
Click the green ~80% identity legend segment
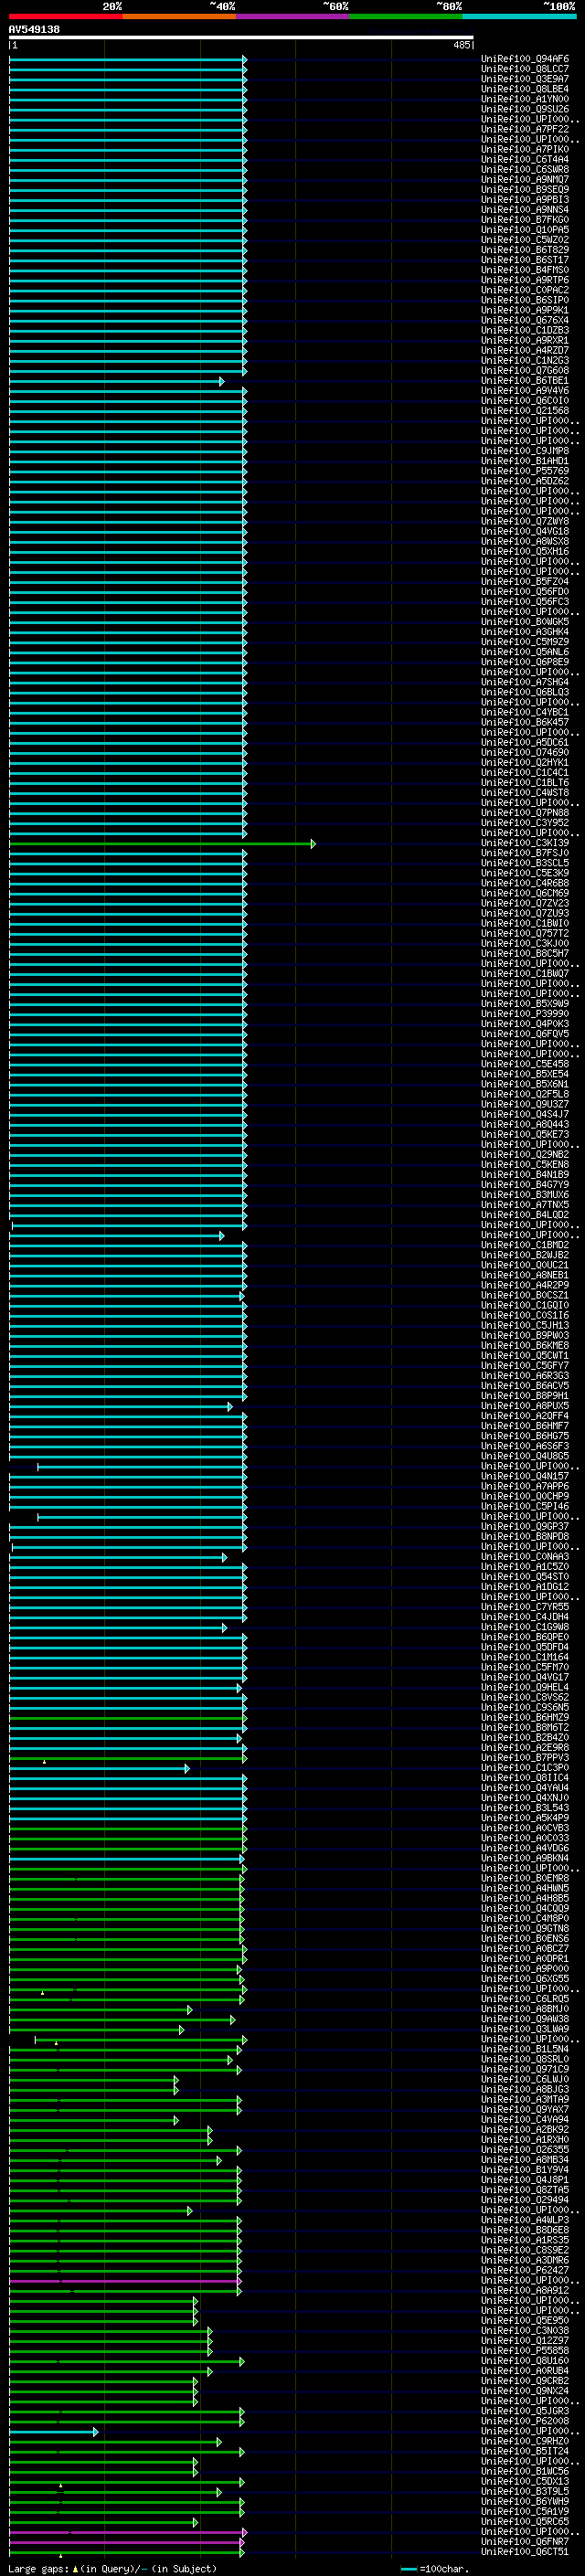point(406,16)
